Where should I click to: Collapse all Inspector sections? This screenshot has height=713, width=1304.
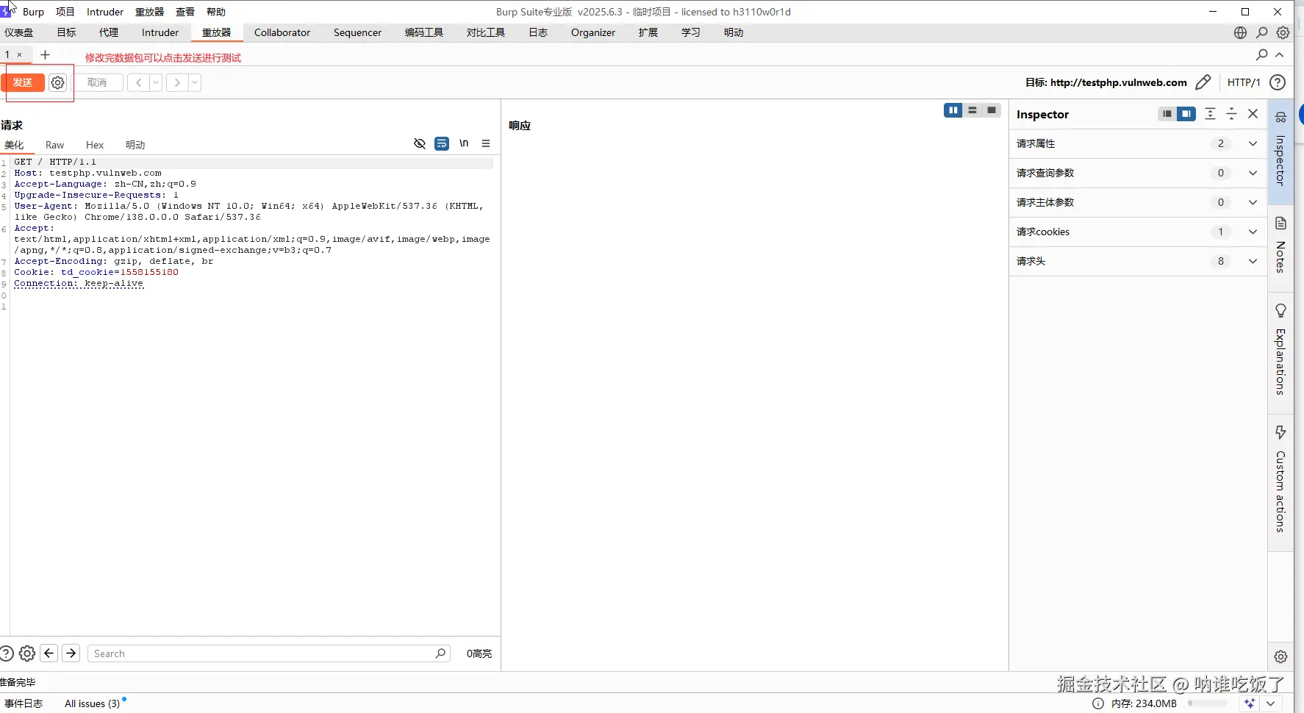(x=1232, y=114)
